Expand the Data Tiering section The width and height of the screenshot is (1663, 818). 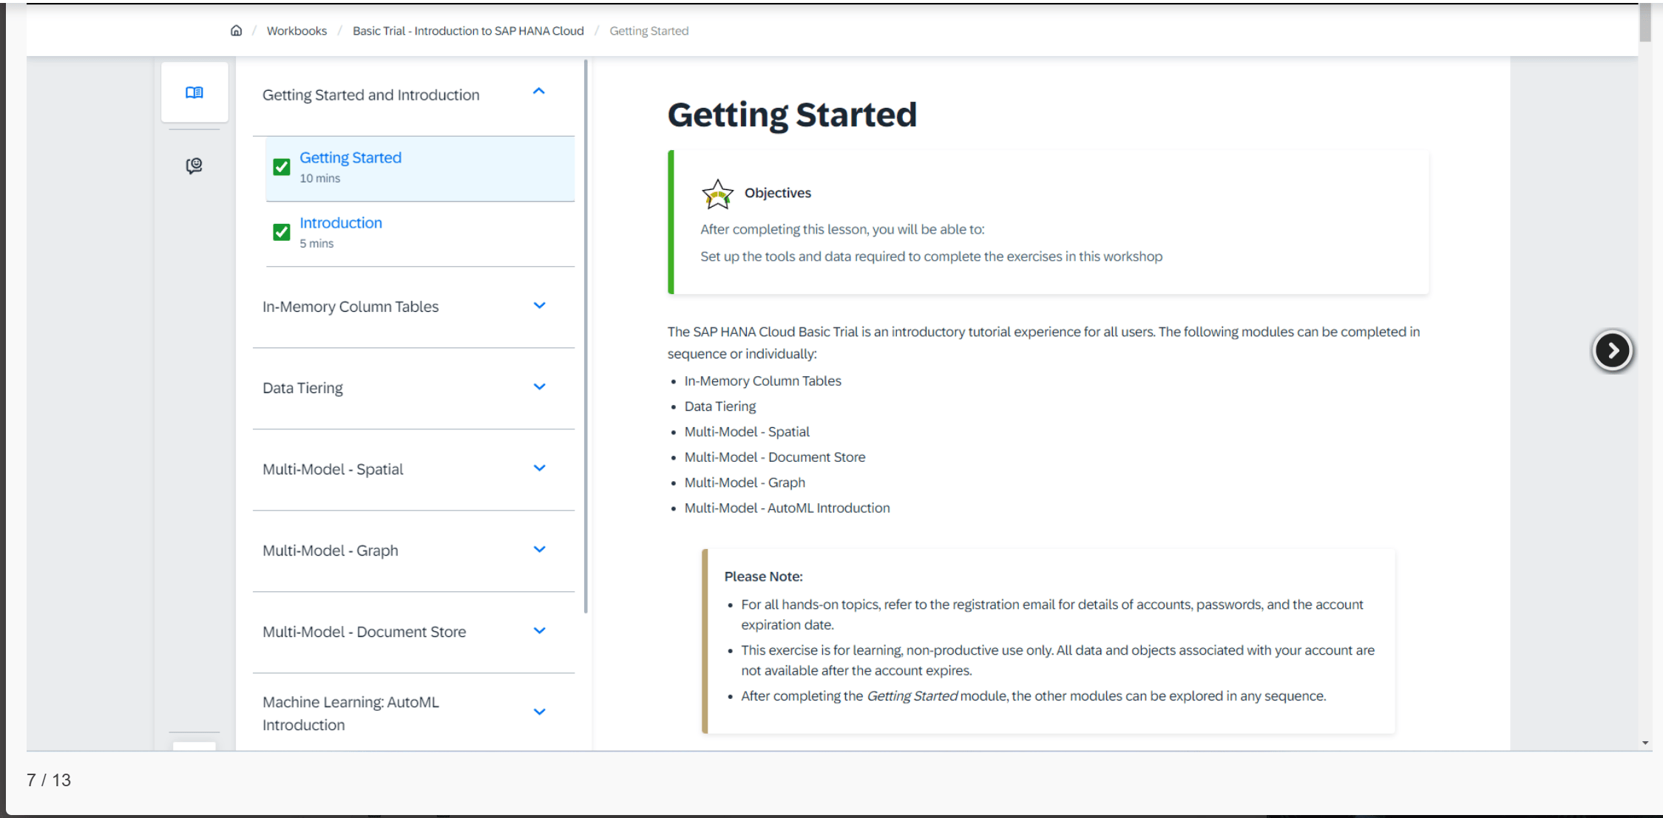click(x=539, y=387)
